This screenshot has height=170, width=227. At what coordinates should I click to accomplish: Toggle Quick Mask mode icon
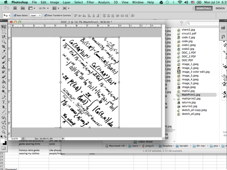coord(3,148)
